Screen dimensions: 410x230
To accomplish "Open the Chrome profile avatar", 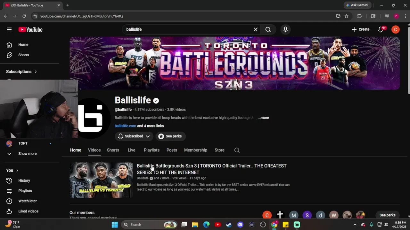I will [396, 16].
